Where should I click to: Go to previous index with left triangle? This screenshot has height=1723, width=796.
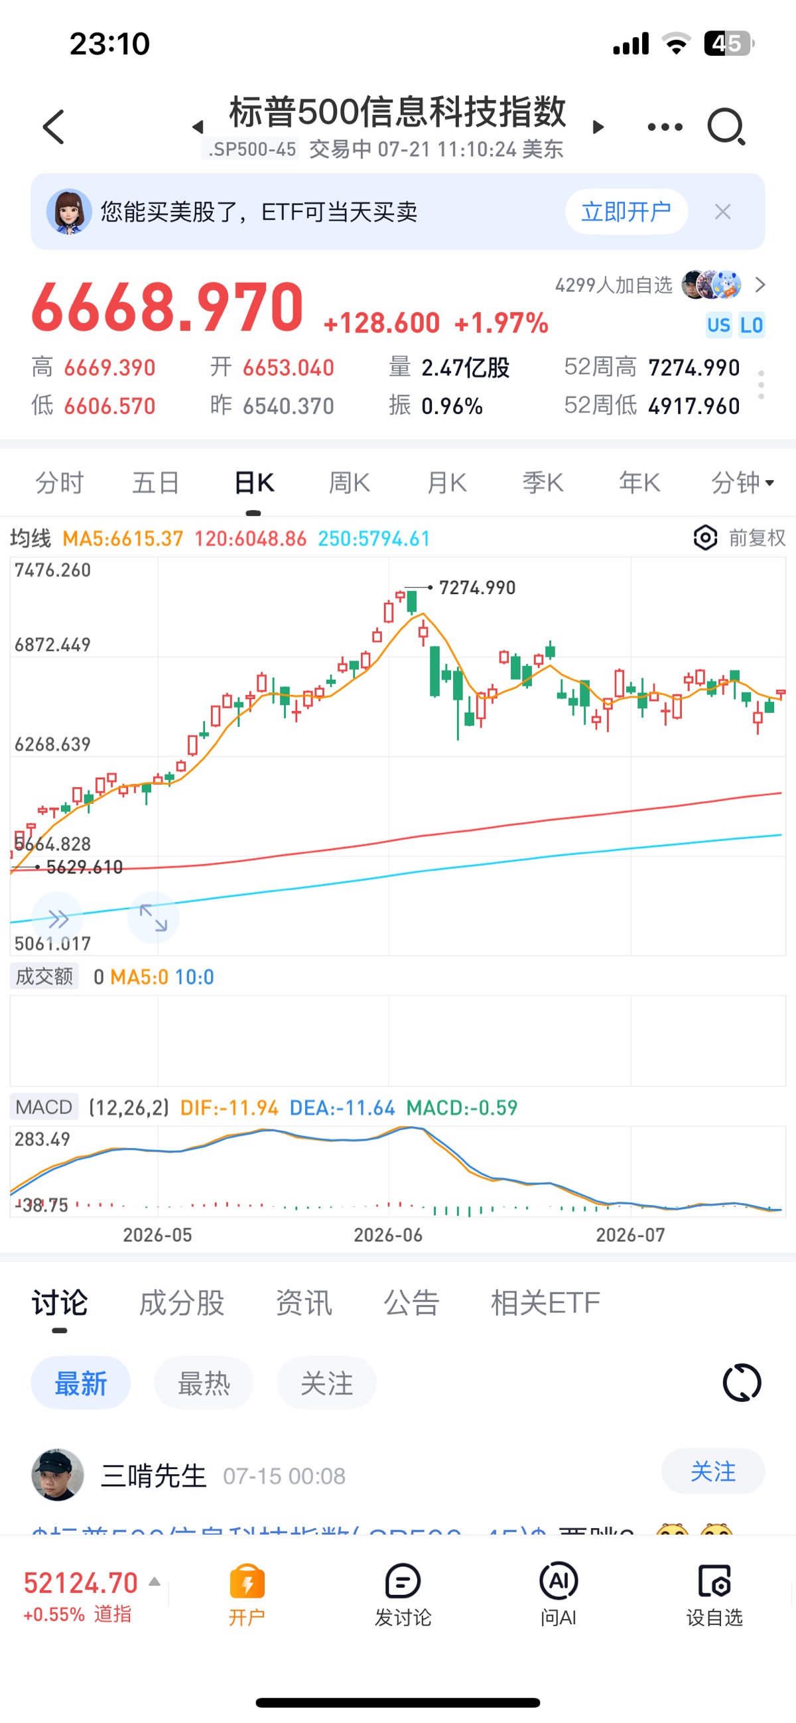click(197, 127)
